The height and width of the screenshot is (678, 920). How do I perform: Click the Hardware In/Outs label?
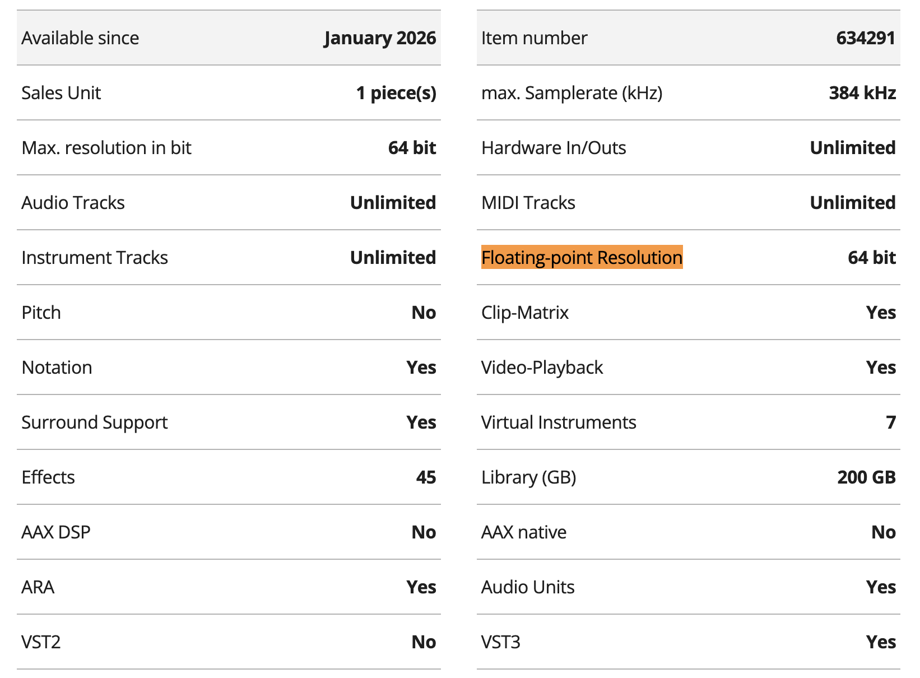coord(554,148)
